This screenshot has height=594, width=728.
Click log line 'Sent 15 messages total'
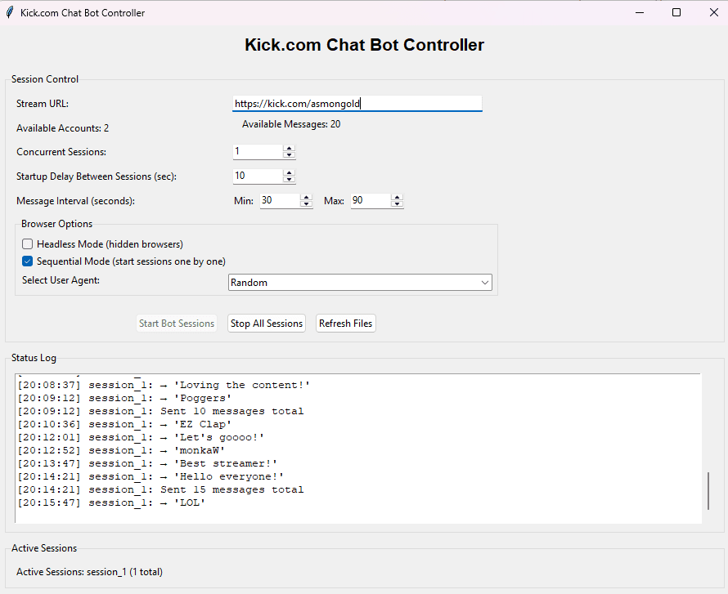click(160, 489)
